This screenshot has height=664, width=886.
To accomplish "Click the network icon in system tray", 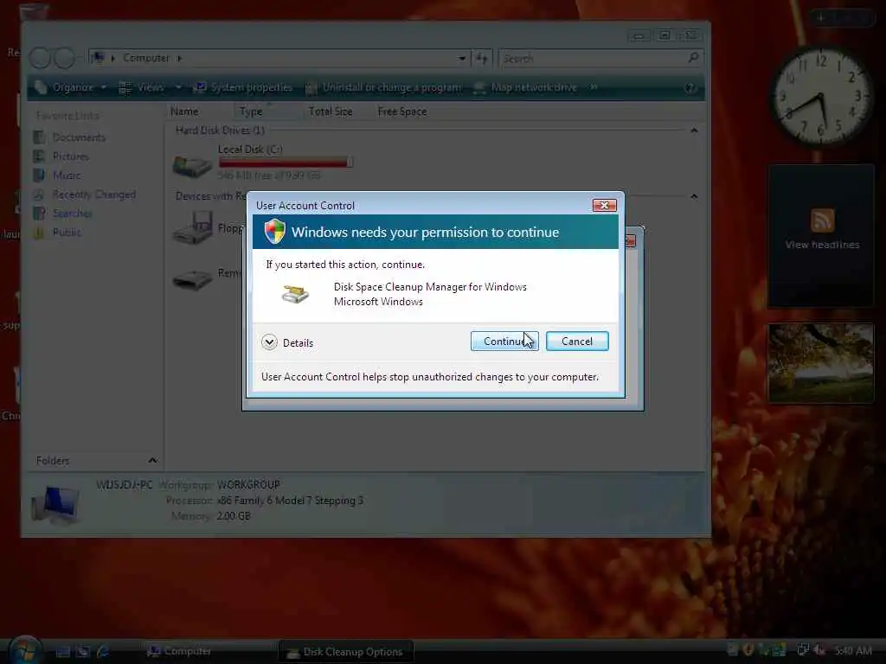I will [x=802, y=650].
